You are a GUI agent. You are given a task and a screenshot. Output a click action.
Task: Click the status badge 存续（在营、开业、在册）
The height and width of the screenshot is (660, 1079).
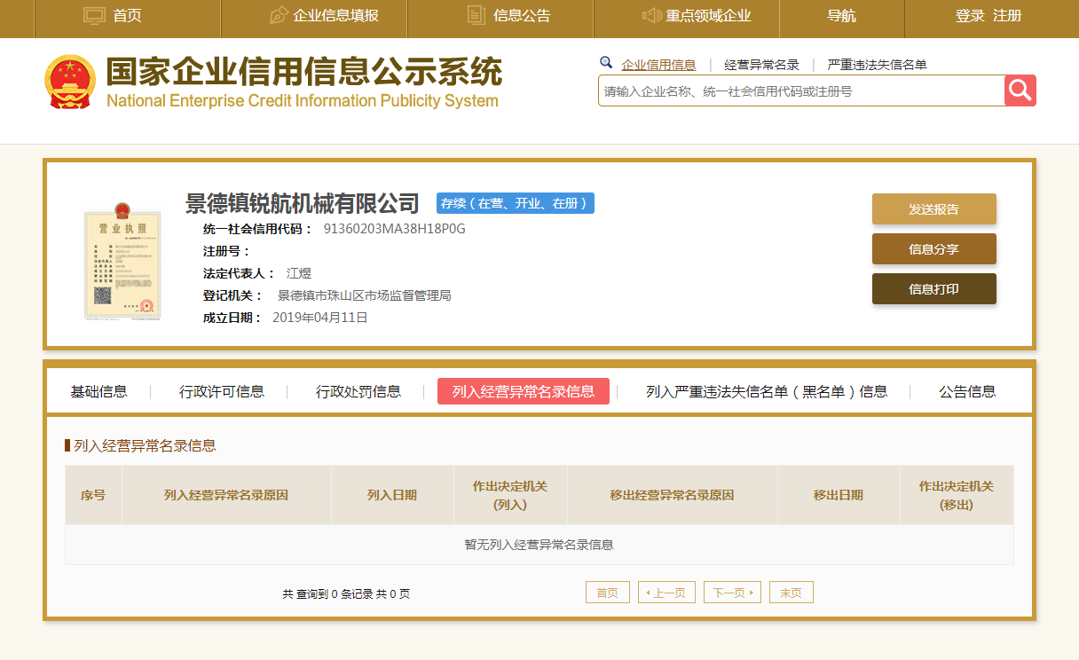click(x=515, y=203)
